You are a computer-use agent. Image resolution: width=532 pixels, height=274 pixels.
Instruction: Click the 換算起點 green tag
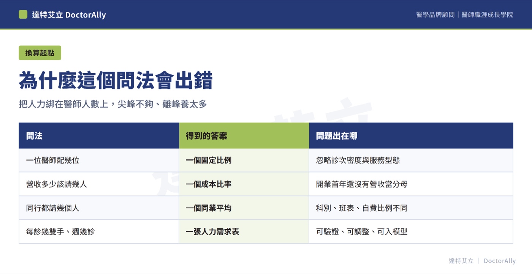[40, 53]
